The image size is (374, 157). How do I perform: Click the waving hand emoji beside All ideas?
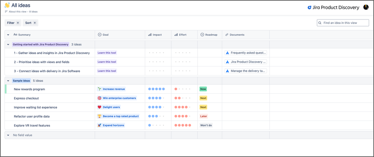[7, 5]
